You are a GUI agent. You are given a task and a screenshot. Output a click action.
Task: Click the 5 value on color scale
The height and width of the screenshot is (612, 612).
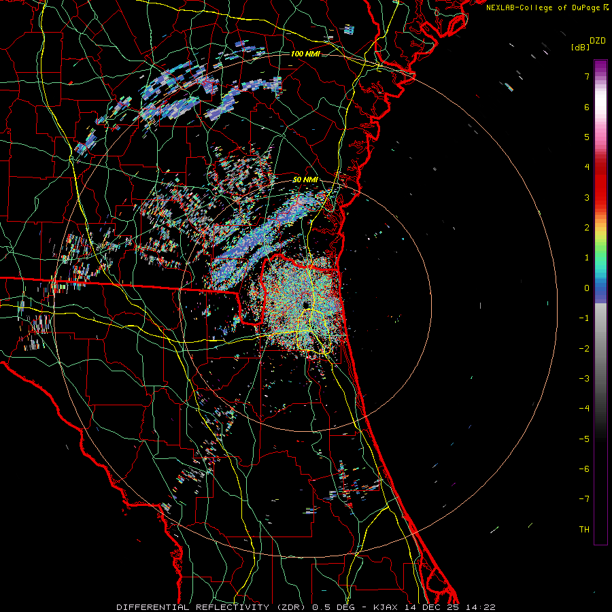coord(587,137)
